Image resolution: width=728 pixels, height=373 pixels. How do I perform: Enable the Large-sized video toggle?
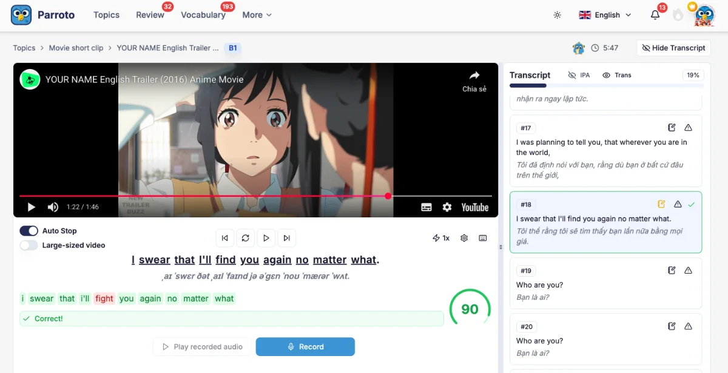click(30, 244)
